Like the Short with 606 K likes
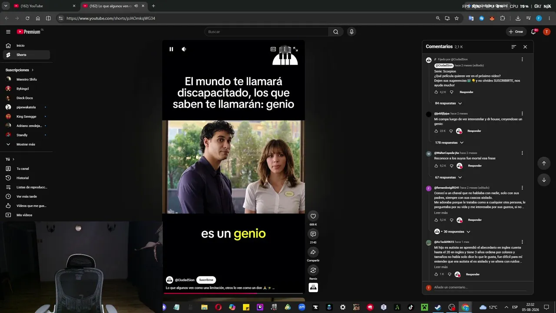Viewport: 556px width, 313px height. click(x=313, y=216)
